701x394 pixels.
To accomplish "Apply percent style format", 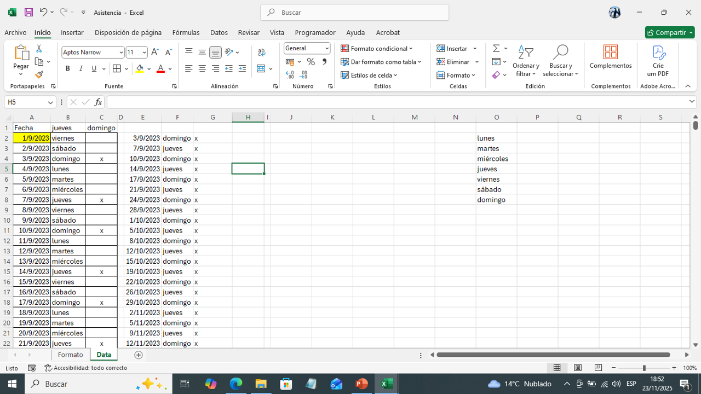I will (311, 62).
